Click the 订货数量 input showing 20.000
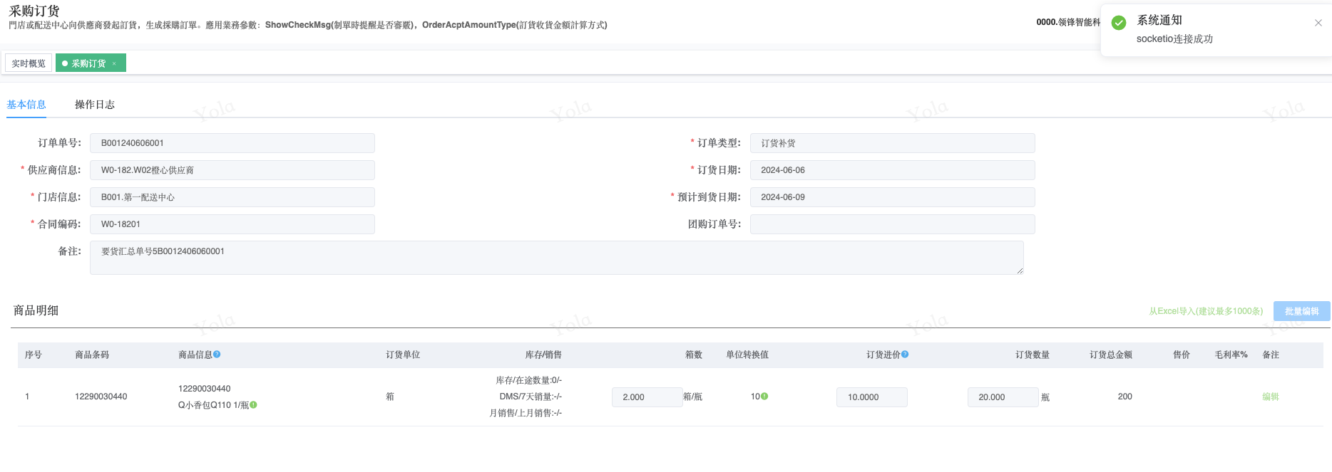 tap(1003, 397)
